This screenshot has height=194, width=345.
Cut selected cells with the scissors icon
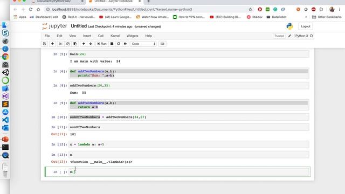coord(60,44)
